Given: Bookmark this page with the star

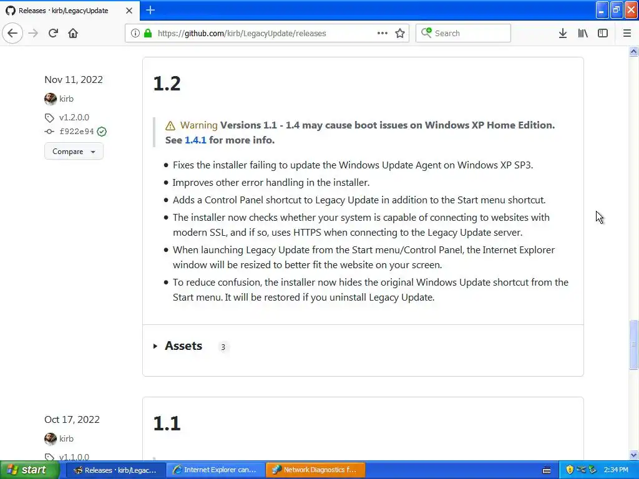Looking at the screenshot, I should pyautogui.click(x=400, y=33).
